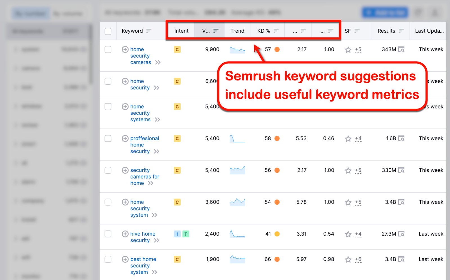This screenshot has width=450, height=280.
Task: Expand the double chevron after two-word 'home security'
Action: coord(157,88)
